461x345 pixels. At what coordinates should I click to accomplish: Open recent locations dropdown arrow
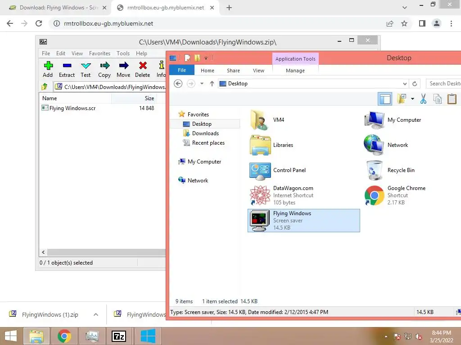click(202, 84)
